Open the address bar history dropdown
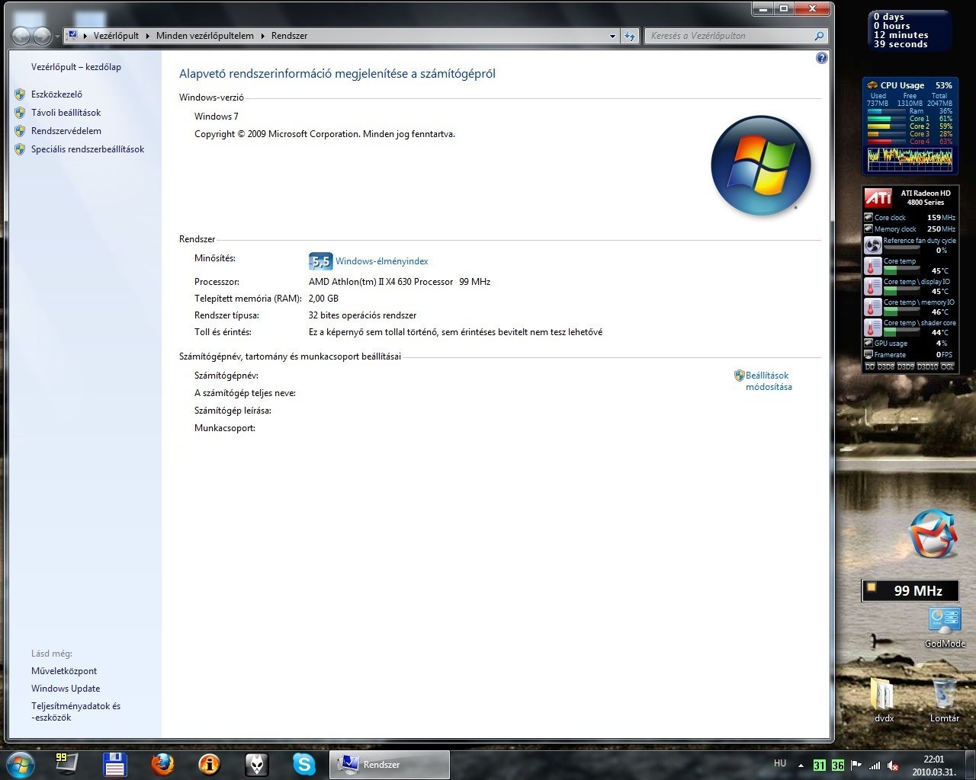 pyautogui.click(x=612, y=36)
